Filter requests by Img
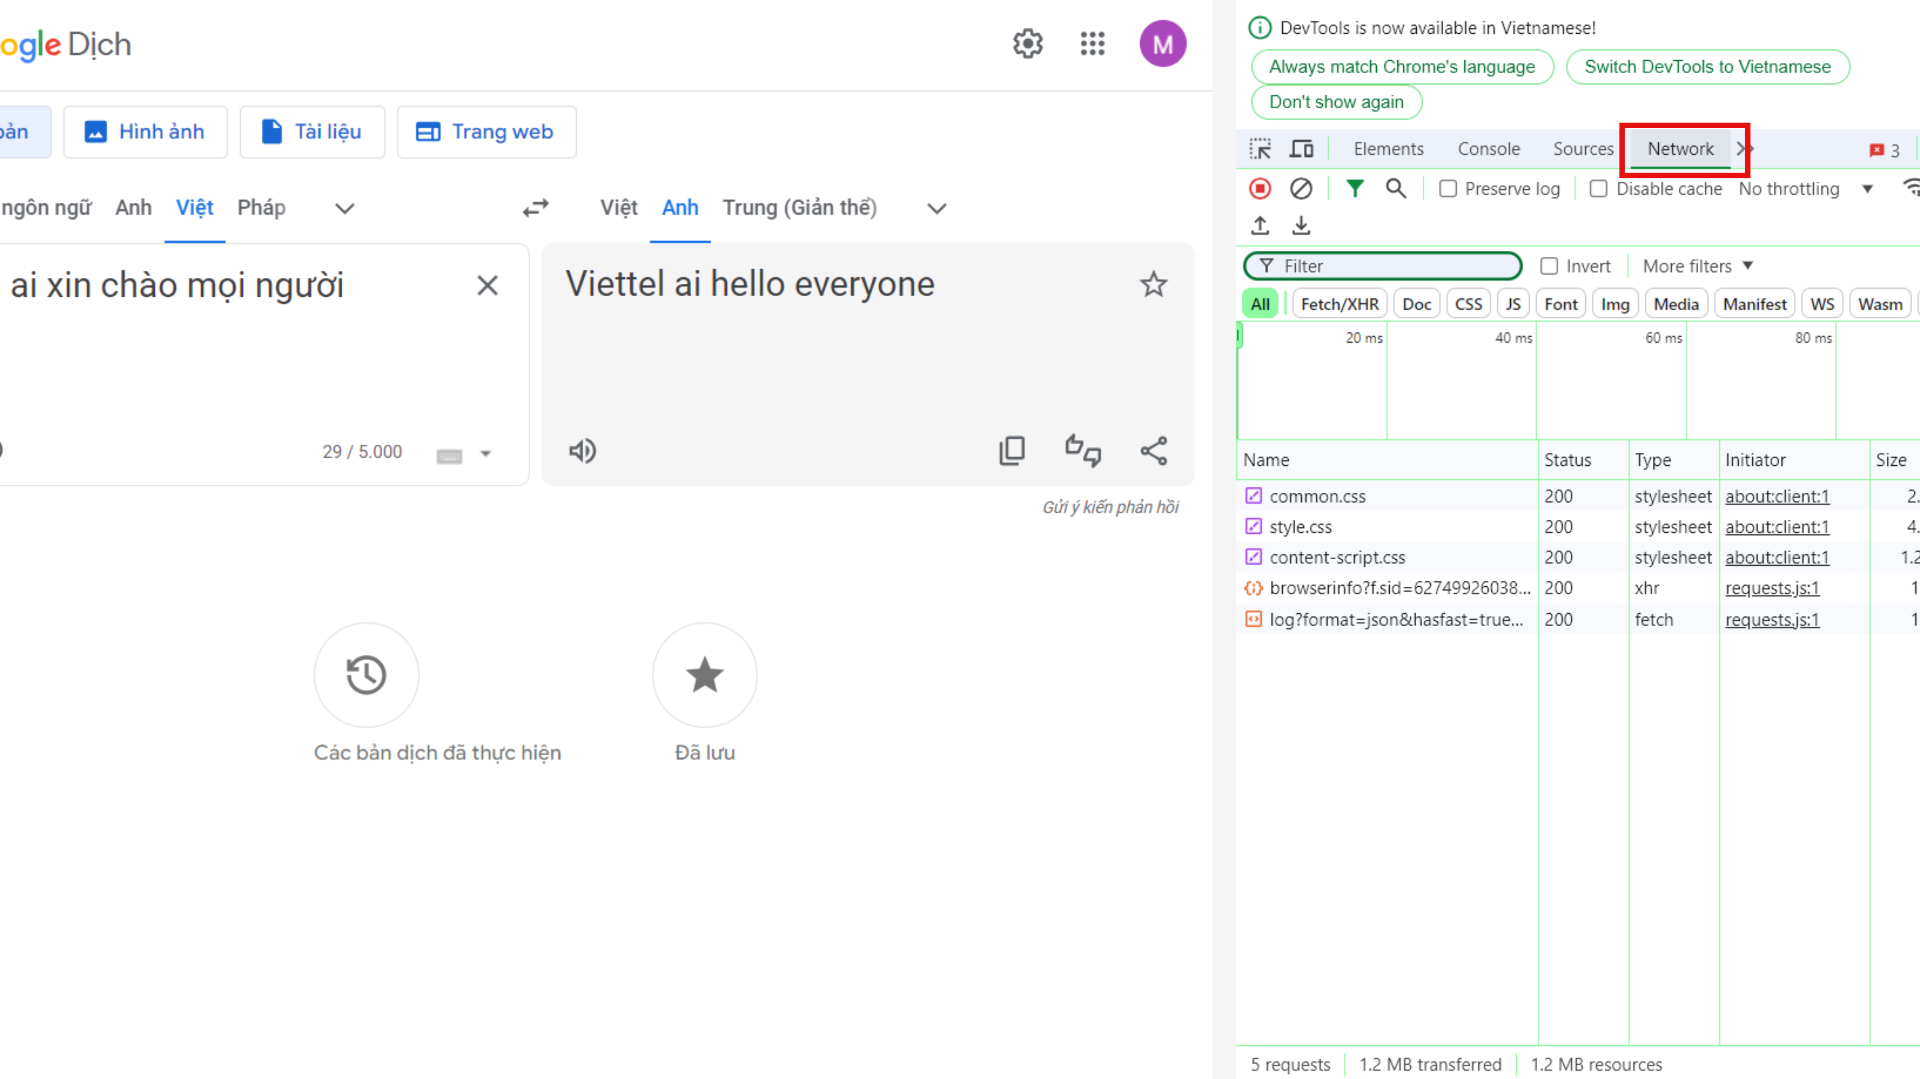1920x1079 pixels. coord(1615,304)
